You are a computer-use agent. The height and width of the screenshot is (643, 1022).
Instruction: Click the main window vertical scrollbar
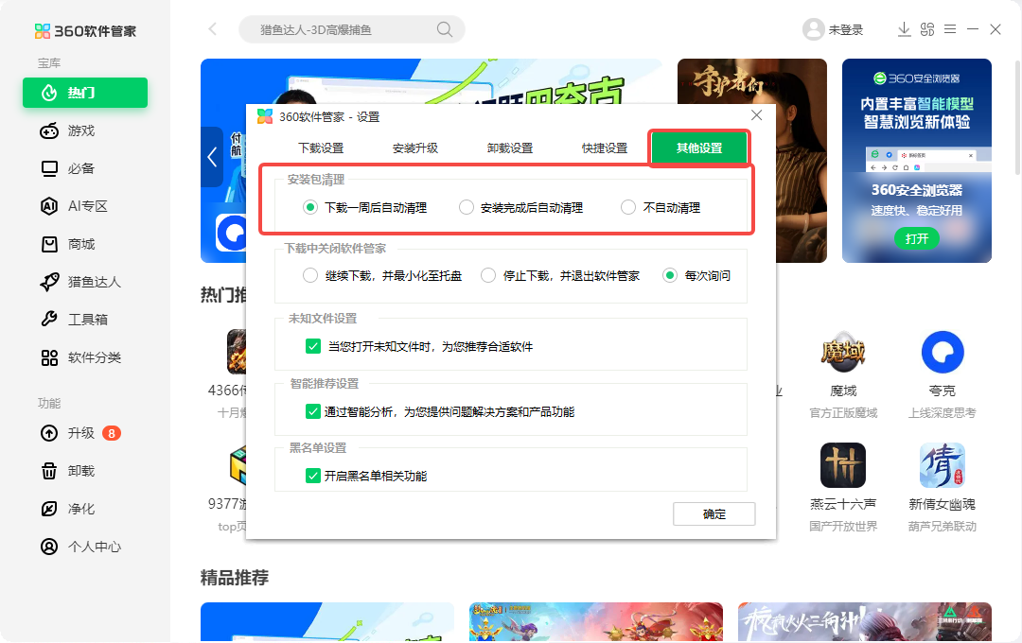click(1017, 117)
